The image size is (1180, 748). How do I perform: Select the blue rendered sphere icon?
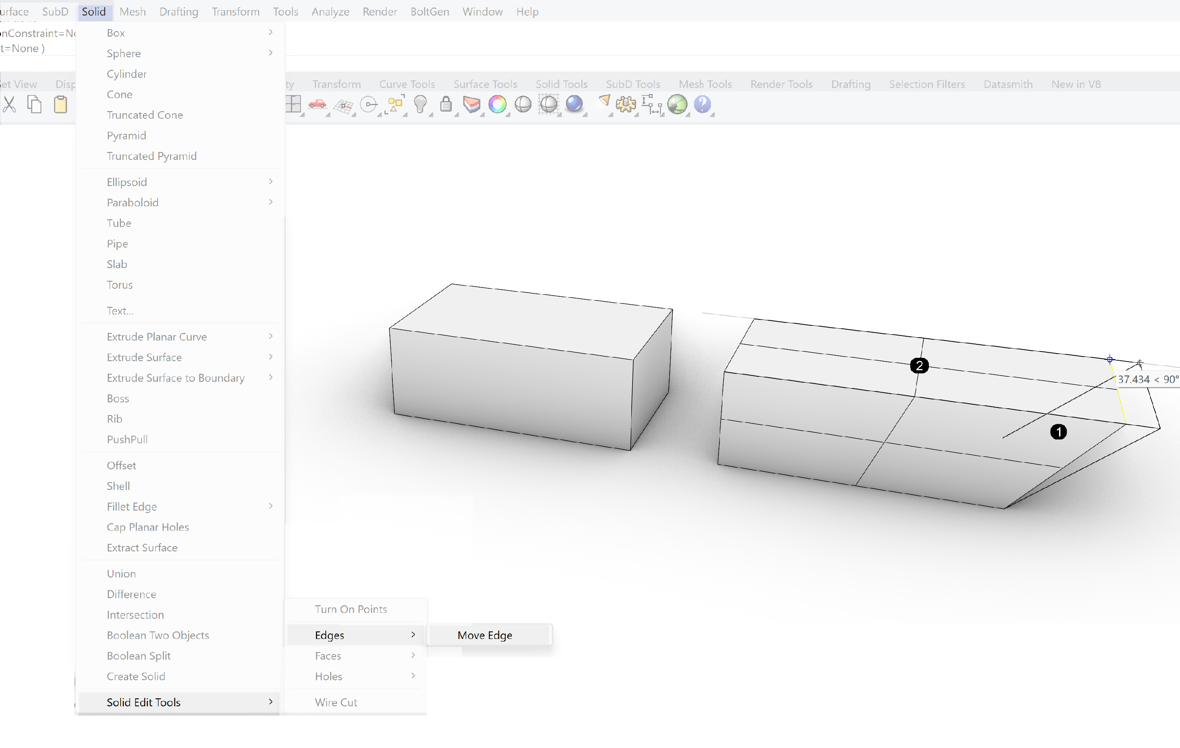pos(574,104)
